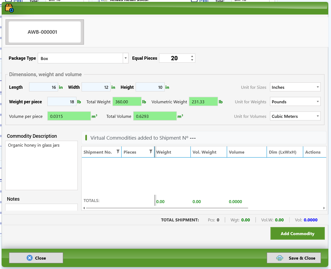The image size is (331, 269).
Task: Click the Save & Close button
Action: pos(294,258)
